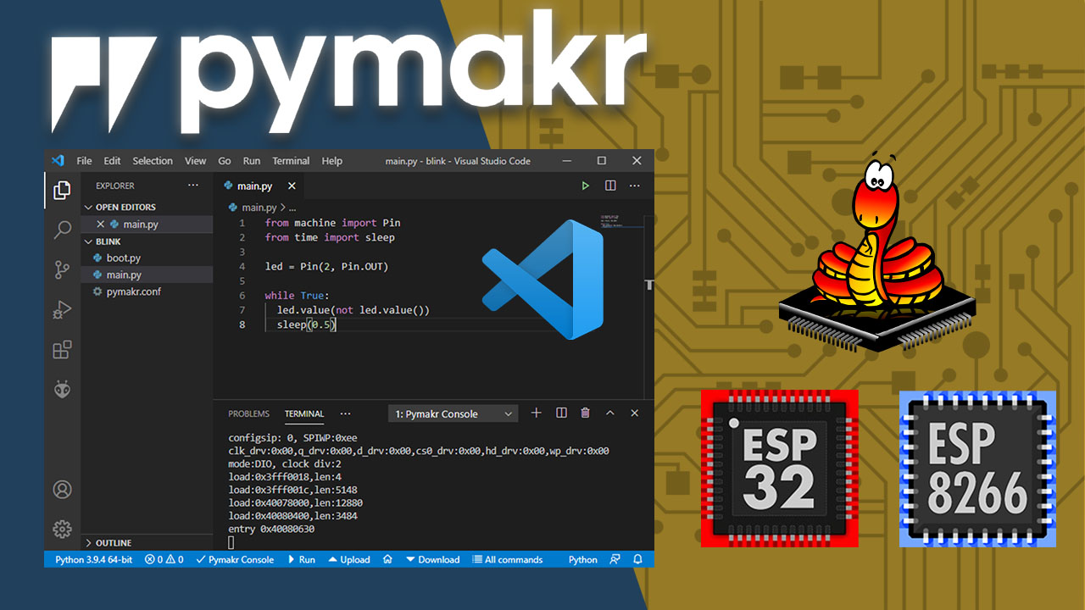This screenshot has width=1085, height=610.
Task: Kill the terminal using the trash icon
Action: click(585, 413)
